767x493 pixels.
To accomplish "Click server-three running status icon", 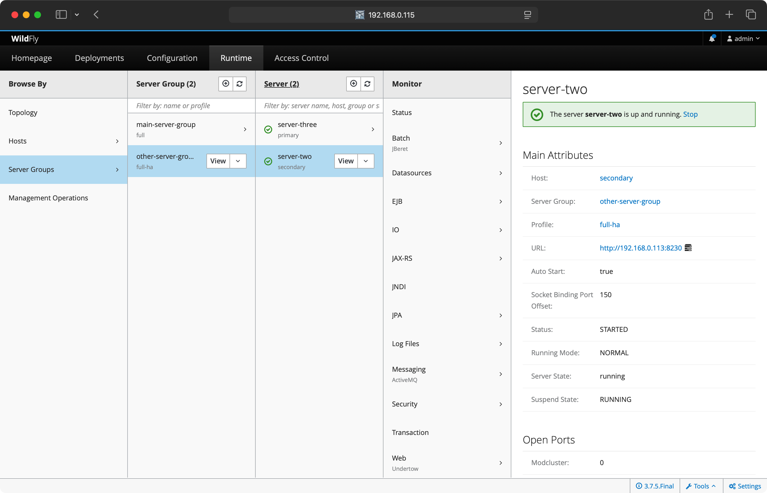I will point(268,129).
